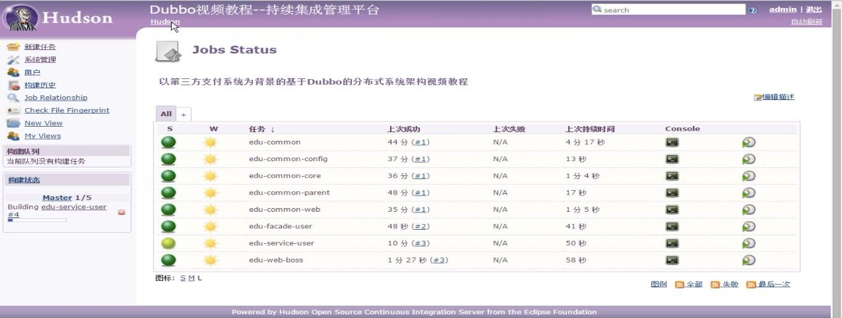Open the Master node link
This screenshot has height=318, width=842.
tap(57, 198)
